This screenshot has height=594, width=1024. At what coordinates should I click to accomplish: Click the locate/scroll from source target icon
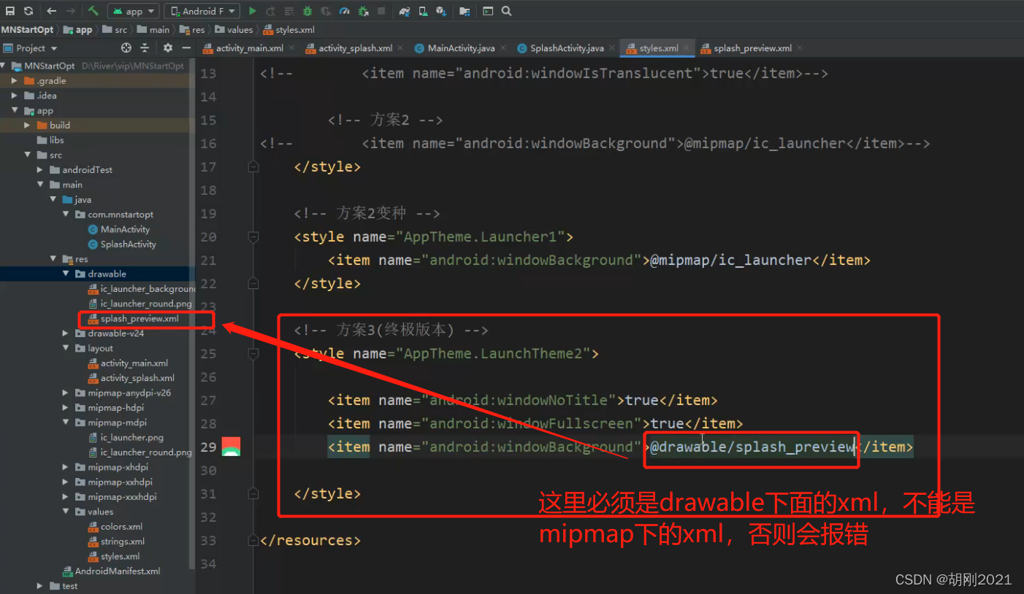pos(126,47)
